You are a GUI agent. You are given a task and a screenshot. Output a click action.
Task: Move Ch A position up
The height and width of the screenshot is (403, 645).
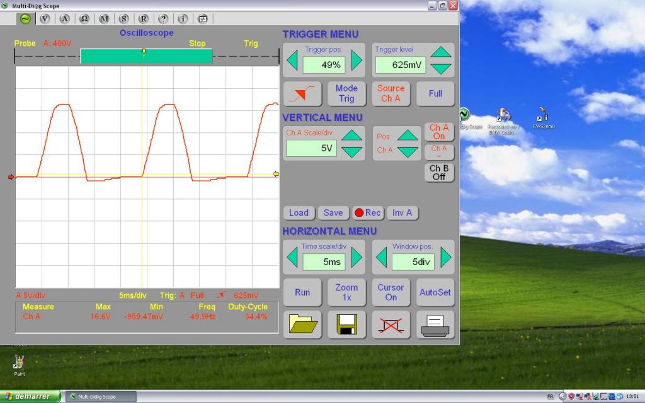408,135
